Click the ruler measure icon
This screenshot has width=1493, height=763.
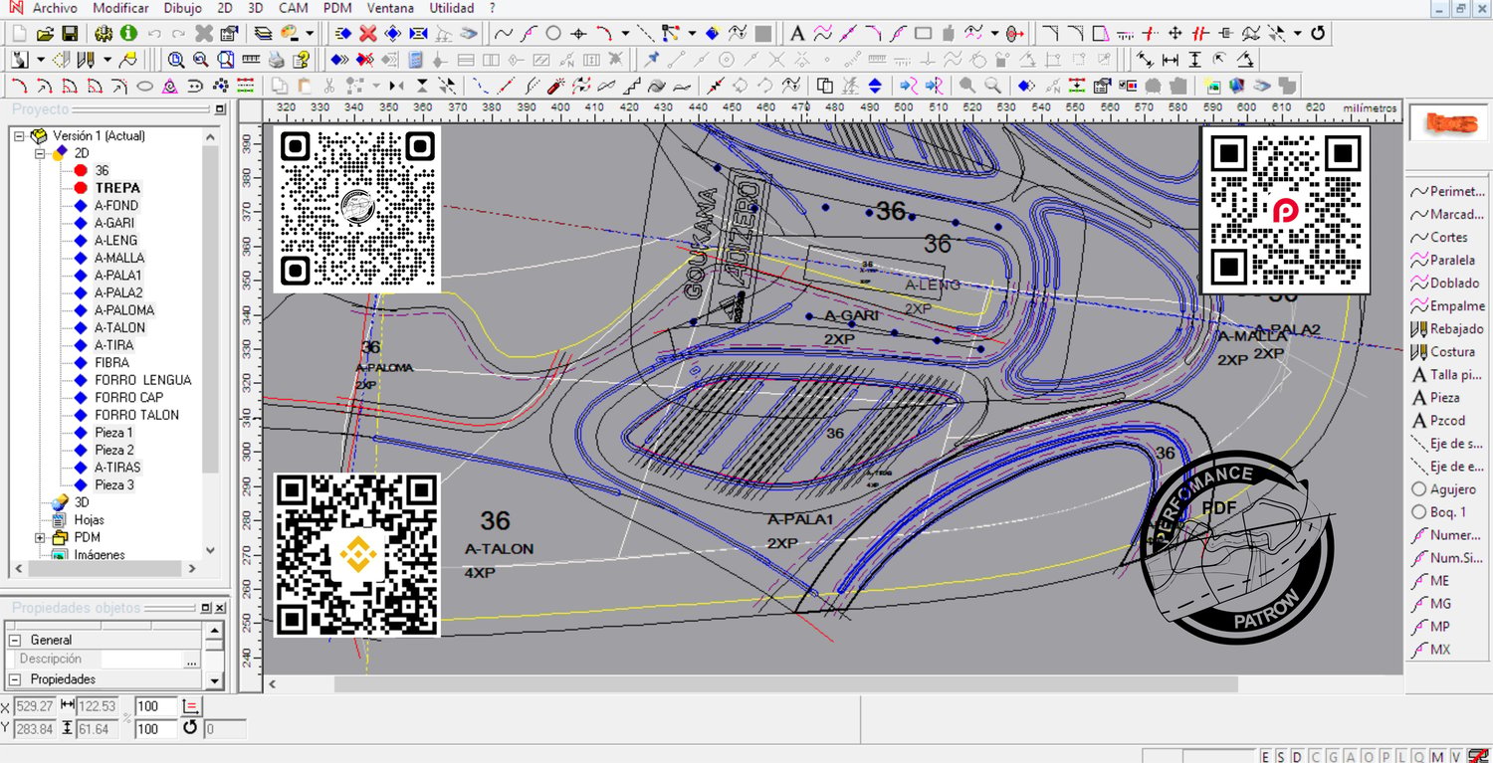(x=251, y=60)
